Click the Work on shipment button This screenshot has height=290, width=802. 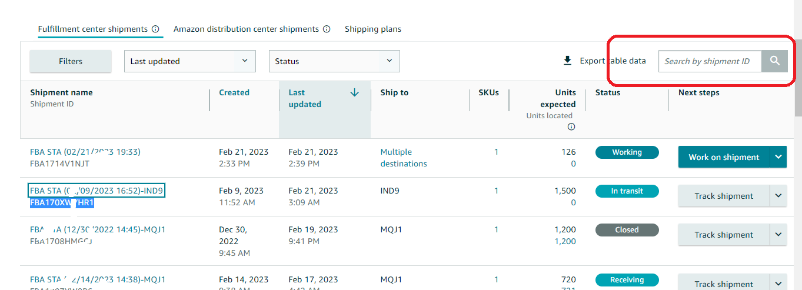tap(724, 157)
